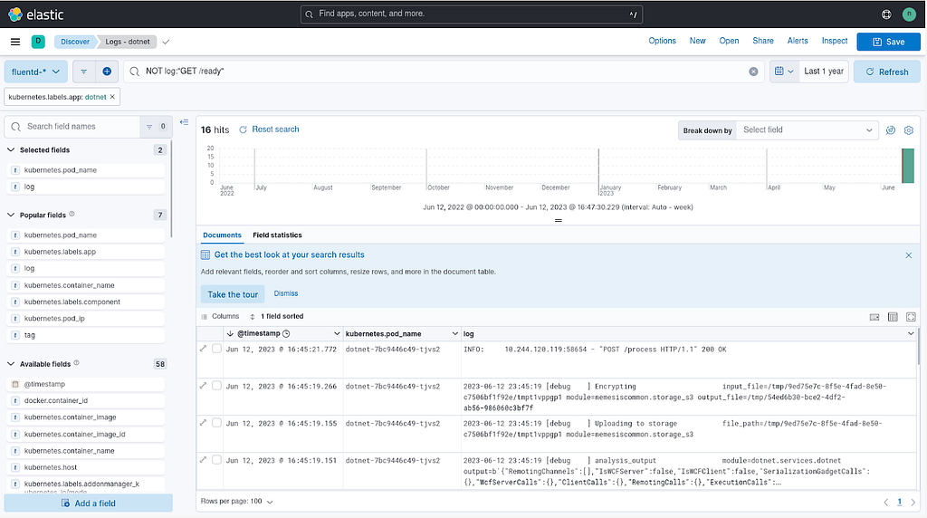Switch to Field statistics tab
Image resolution: width=927 pixels, height=518 pixels.
[277, 235]
